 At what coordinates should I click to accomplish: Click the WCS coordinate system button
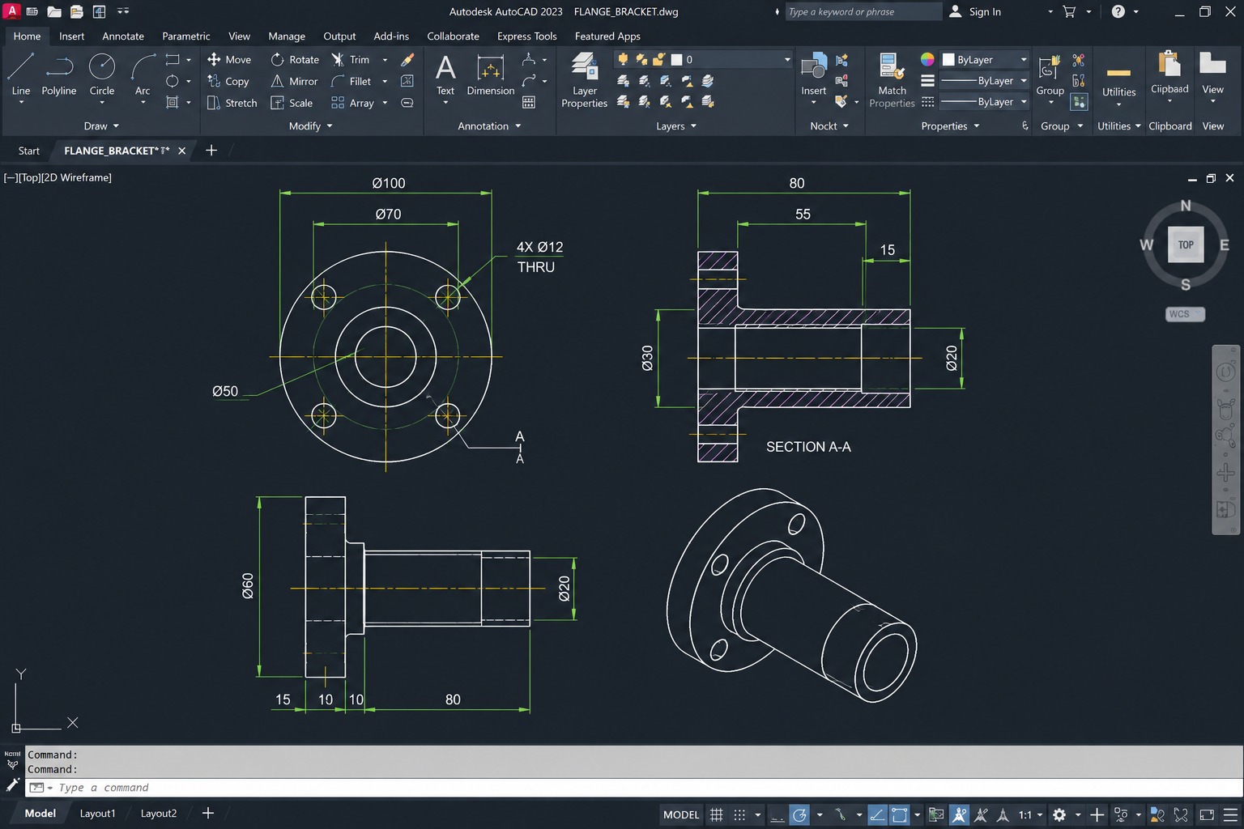(1185, 314)
